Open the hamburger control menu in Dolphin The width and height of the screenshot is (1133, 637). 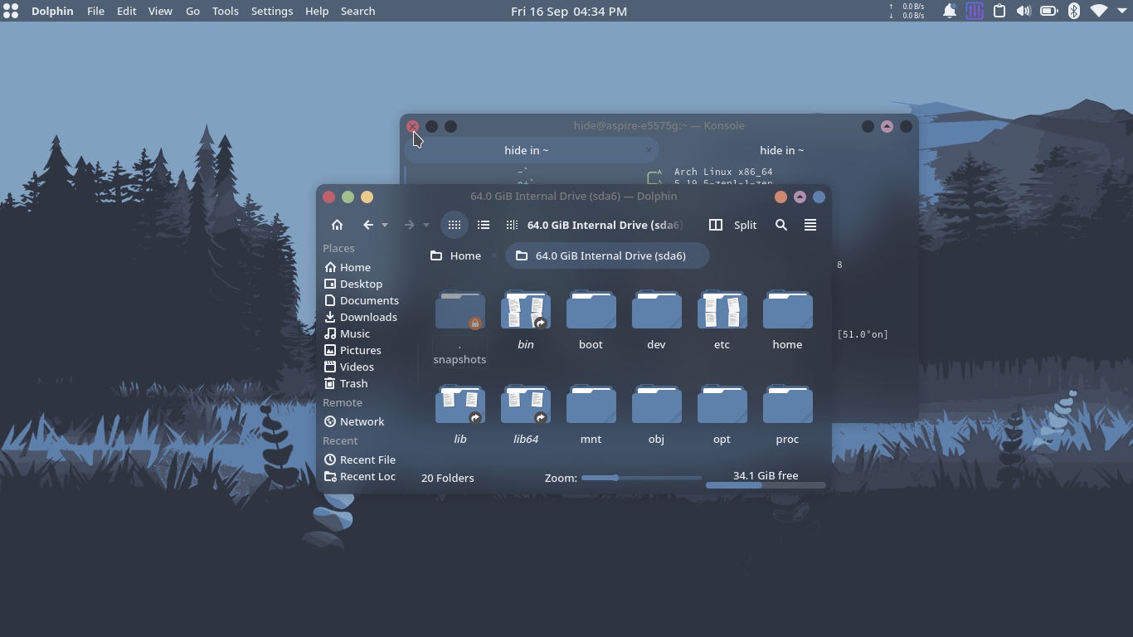pyautogui.click(x=810, y=225)
